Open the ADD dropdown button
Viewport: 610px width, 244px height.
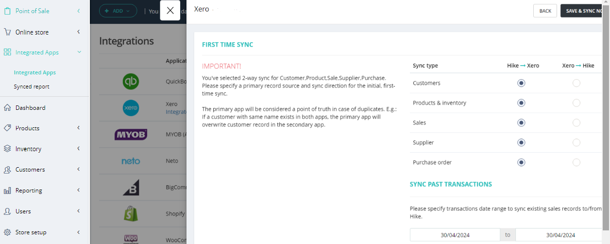point(118,11)
